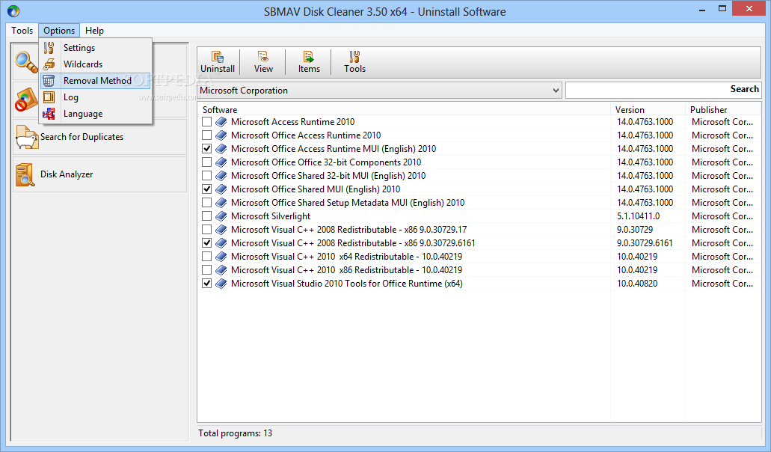Open the Microsoft Corporation publisher dropdown

379,91
